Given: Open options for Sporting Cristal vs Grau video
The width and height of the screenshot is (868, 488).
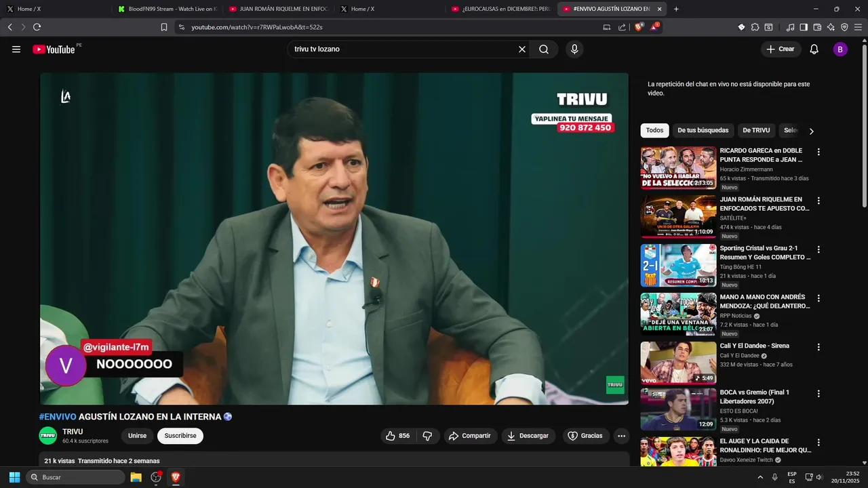Looking at the screenshot, I should click(818, 249).
